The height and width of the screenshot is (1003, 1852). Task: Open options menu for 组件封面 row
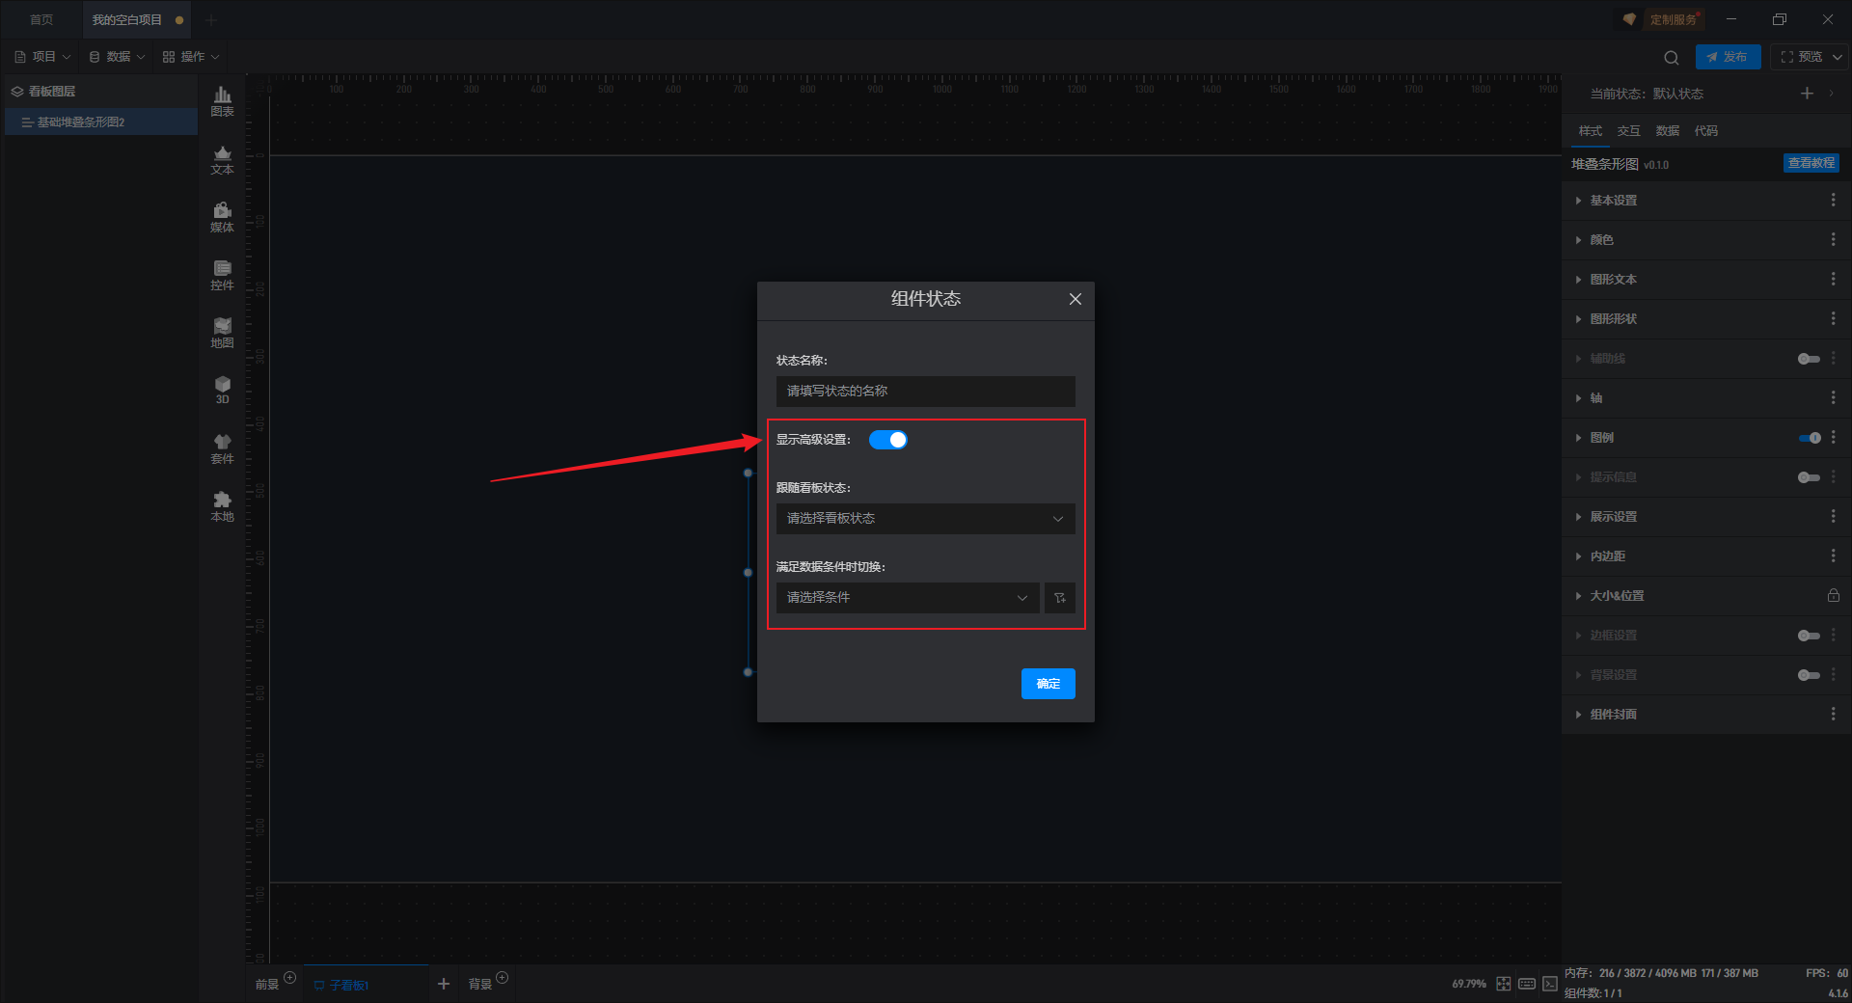pos(1833,714)
